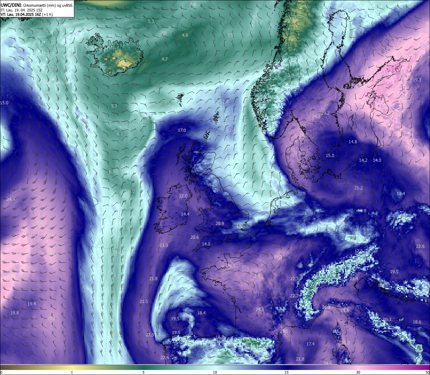This screenshot has height=375, width=430.
Task: Click the 22.0 value over Ireland
Action: click(183, 196)
